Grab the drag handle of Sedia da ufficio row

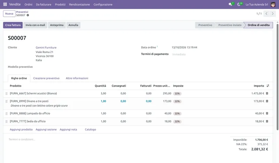coord(7,121)
